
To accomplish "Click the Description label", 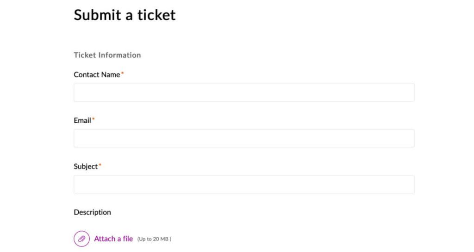I will point(92,212).
